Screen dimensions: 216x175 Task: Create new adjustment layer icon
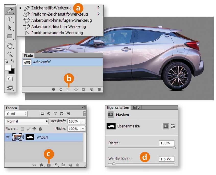click(x=56, y=165)
